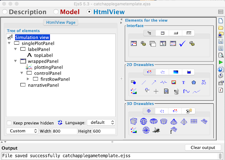Click the Open from digital library icon

(221, 34)
